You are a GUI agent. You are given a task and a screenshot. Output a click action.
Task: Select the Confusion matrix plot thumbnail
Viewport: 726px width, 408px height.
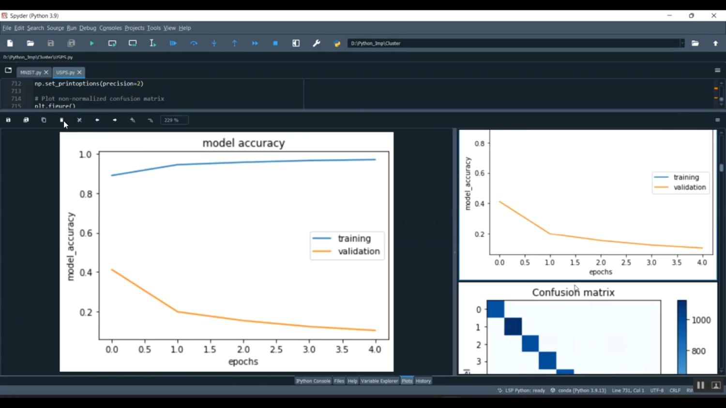point(588,329)
